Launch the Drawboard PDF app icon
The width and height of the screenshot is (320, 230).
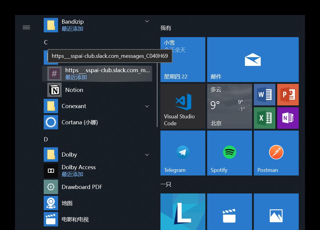pyautogui.click(x=51, y=187)
